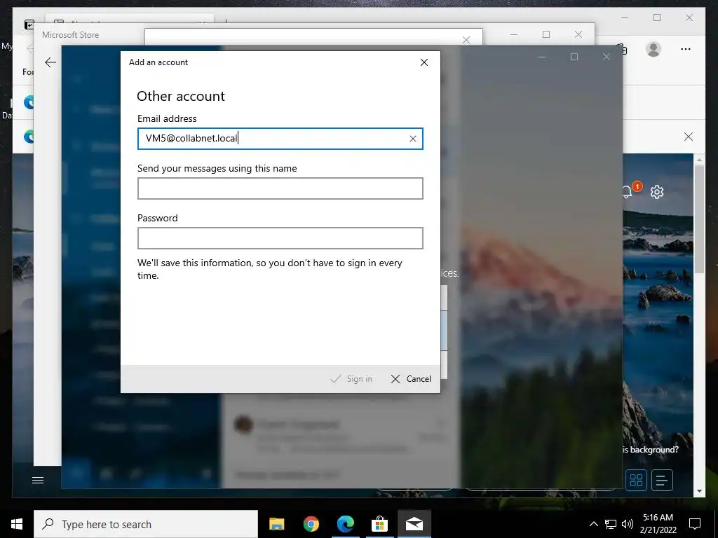Click the Sign in button
Screen dimensions: 718x538
(351, 379)
